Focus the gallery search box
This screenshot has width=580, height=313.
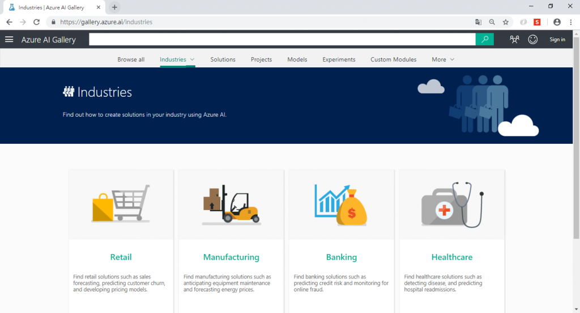[282, 39]
